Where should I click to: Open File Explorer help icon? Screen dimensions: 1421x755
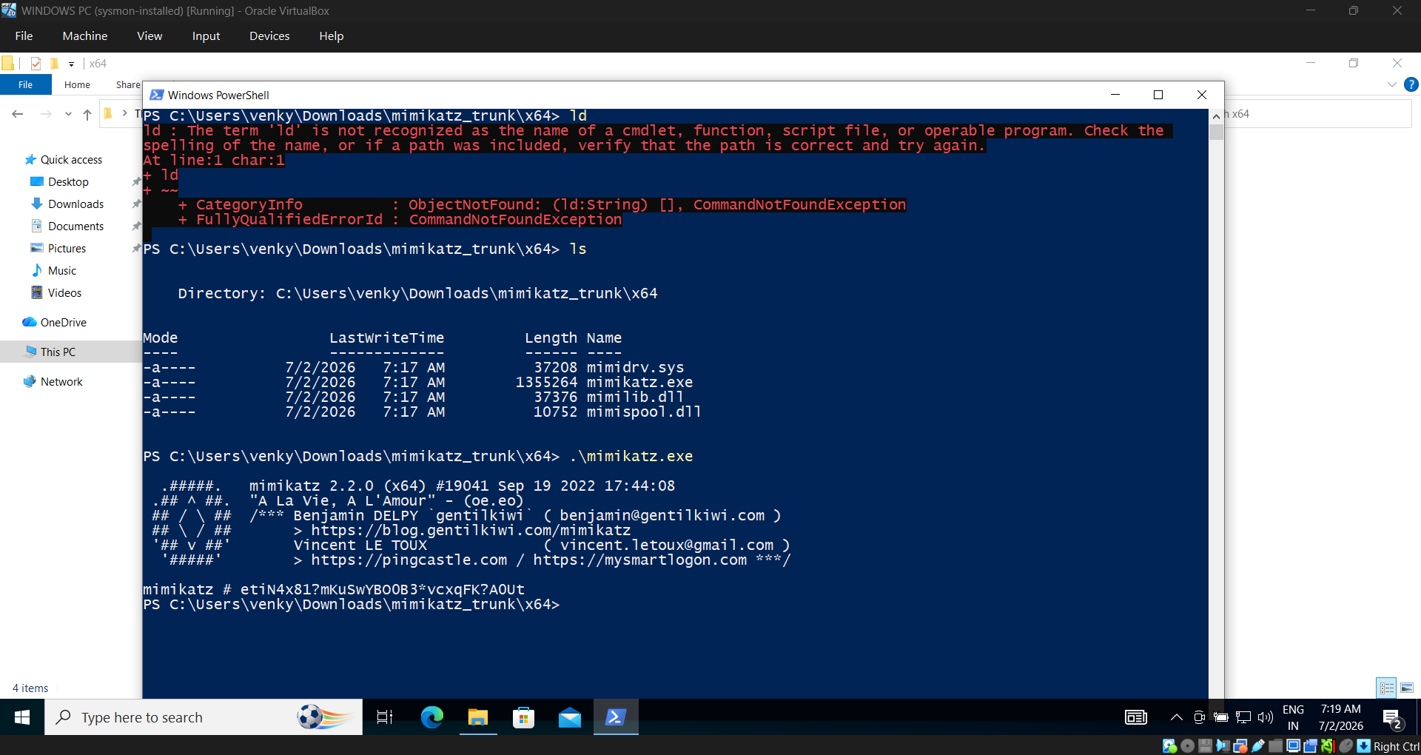[1411, 84]
